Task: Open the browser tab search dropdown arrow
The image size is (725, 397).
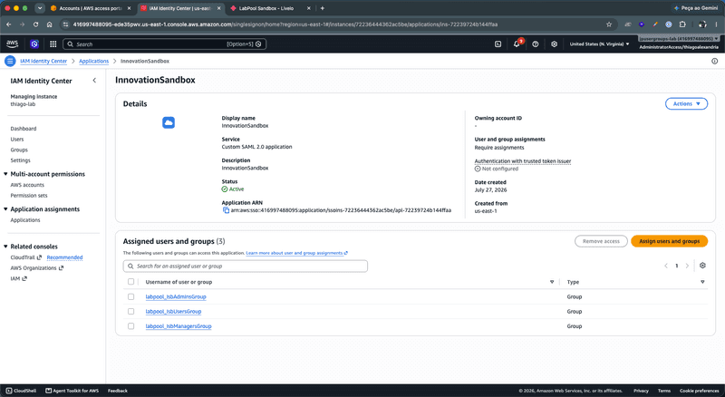Action: coord(40,8)
